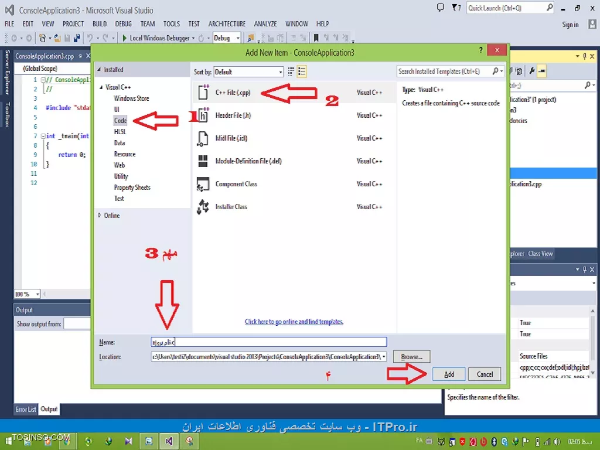Select the Test category in tree

pyautogui.click(x=118, y=199)
